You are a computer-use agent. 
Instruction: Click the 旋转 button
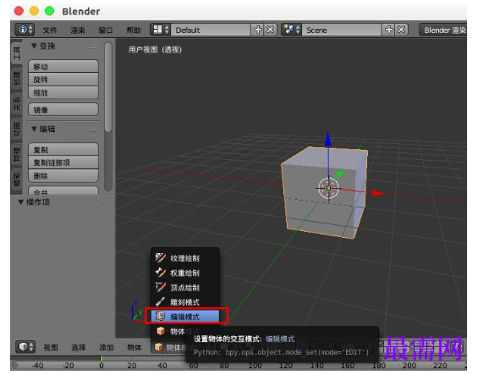point(63,80)
